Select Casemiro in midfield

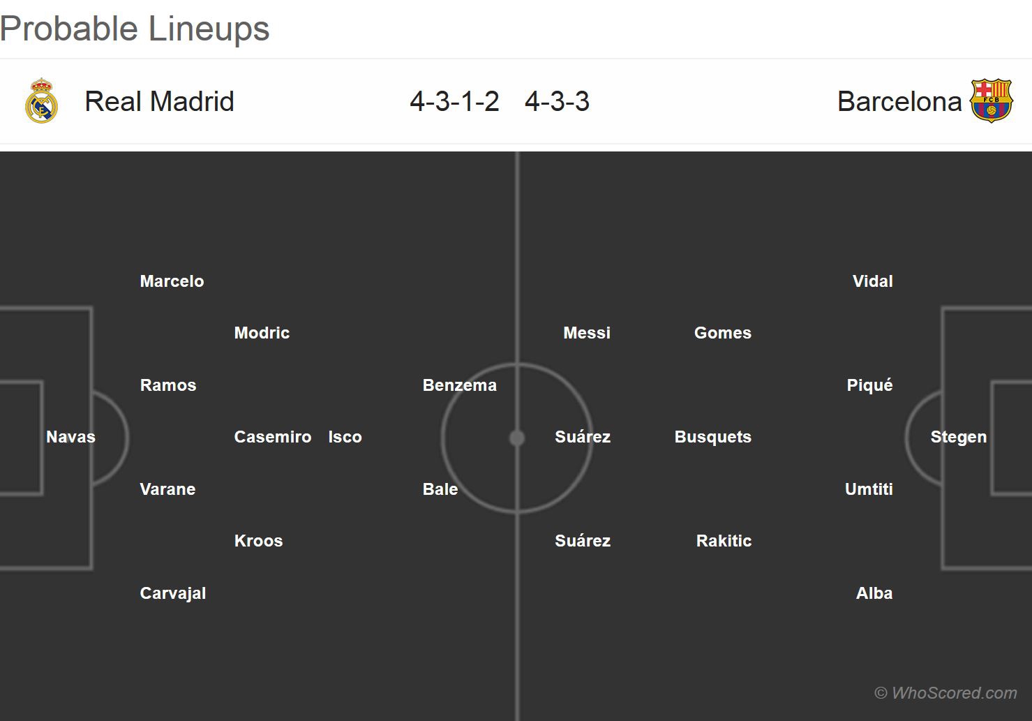(273, 437)
